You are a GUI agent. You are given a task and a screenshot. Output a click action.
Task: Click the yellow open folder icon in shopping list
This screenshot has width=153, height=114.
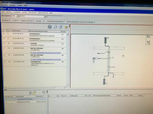click(x=34, y=93)
